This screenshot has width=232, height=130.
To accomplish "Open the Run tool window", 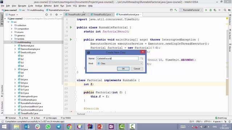I will coord(36,118).
